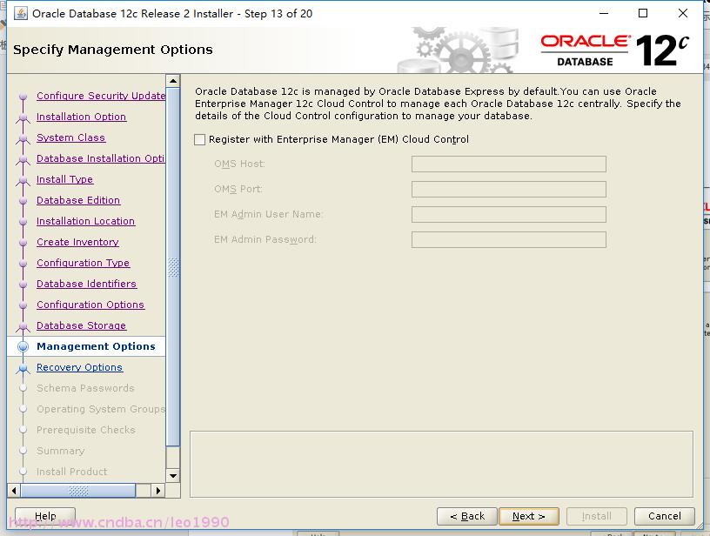Focus the EM Admin User Name field

(x=508, y=215)
